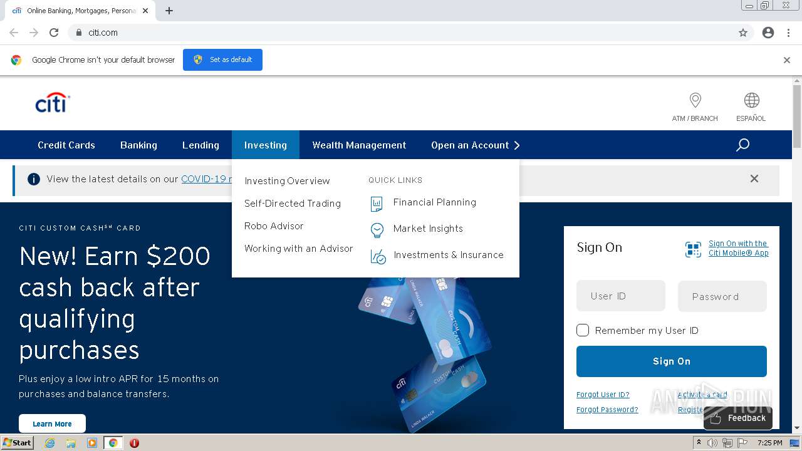This screenshot has width=802, height=451.
Task: Open Internet Explorer from the taskbar
Action: 49,443
